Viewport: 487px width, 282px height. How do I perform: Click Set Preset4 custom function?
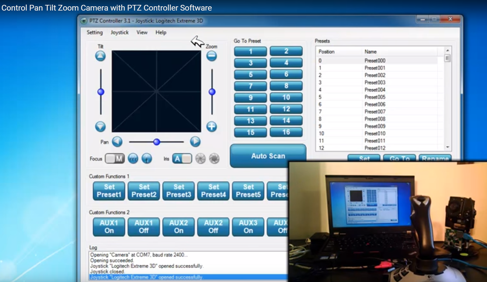tap(214, 191)
